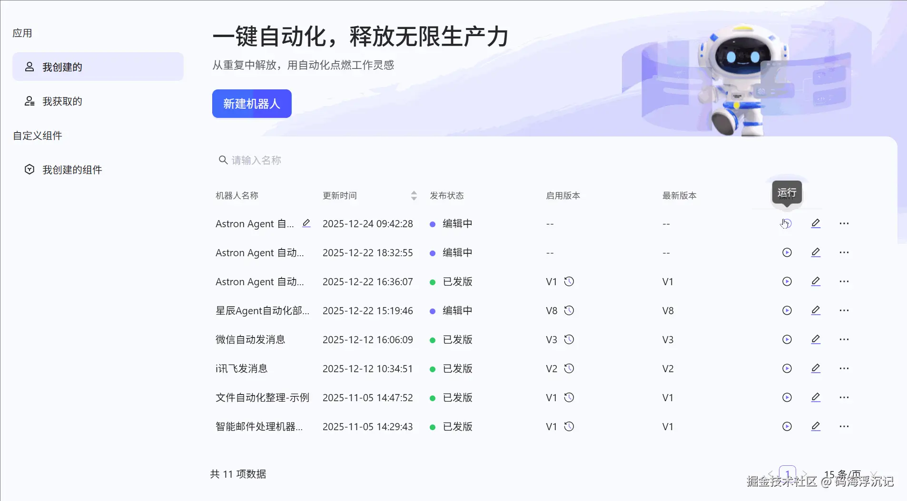907x501 pixels.
Task: Edit the 智能邮件处理机器... robot
Action: [816, 426]
